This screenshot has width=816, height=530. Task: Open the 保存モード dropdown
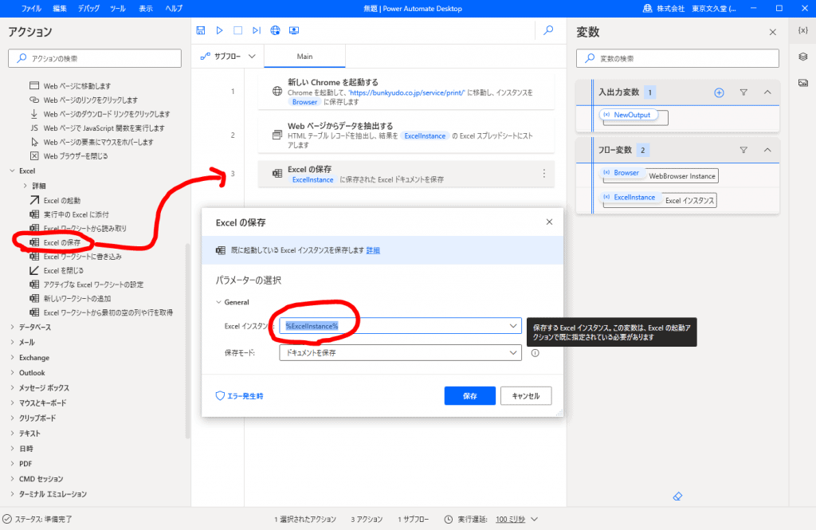[400, 353]
